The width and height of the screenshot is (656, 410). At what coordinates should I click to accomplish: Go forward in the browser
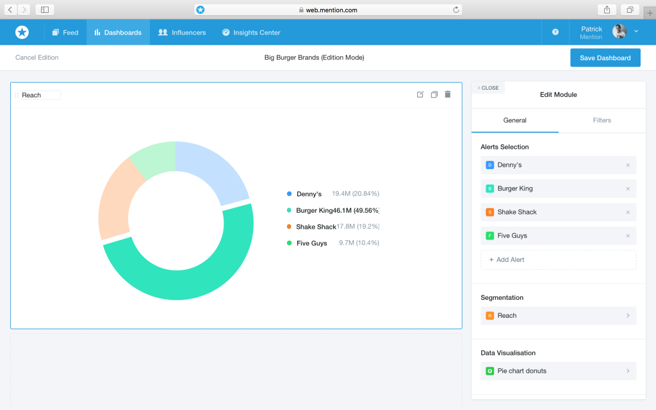tap(24, 10)
